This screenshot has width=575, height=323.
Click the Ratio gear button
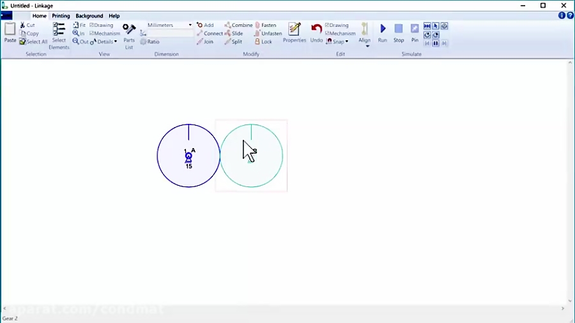click(x=149, y=41)
